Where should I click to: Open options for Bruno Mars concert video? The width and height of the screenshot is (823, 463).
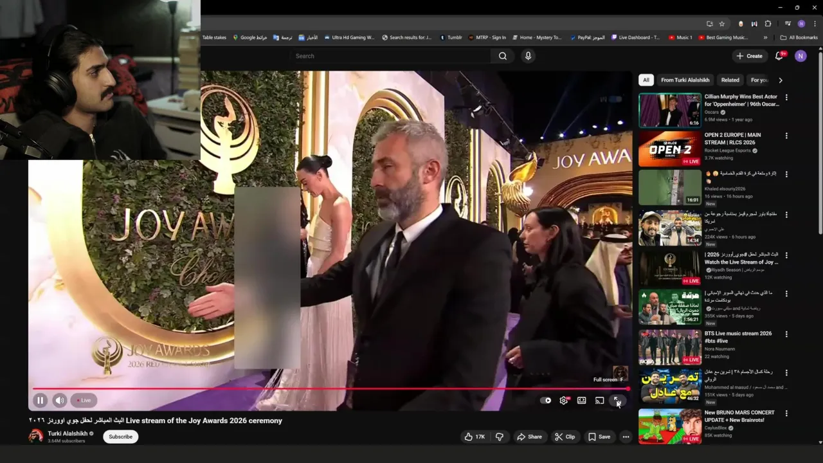click(x=786, y=413)
